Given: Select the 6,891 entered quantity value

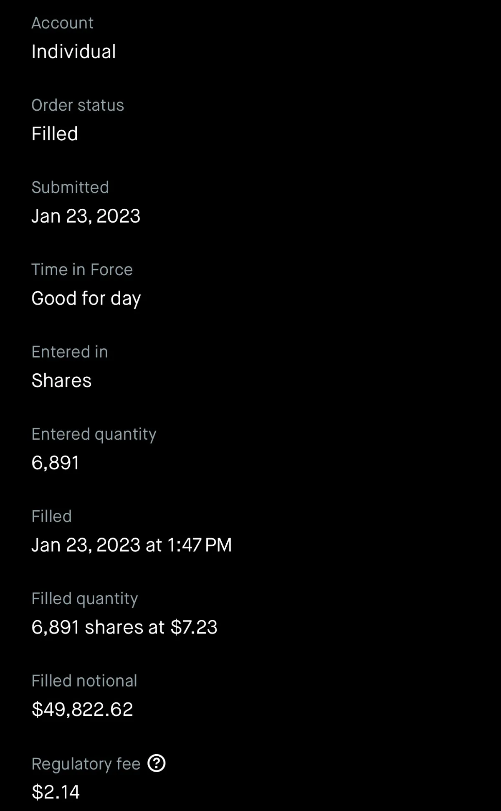Looking at the screenshot, I should (55, 463).
